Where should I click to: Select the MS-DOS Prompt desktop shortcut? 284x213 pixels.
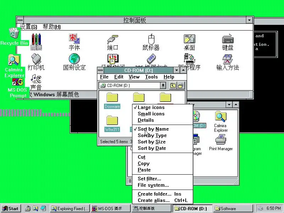tap(17, 88)
